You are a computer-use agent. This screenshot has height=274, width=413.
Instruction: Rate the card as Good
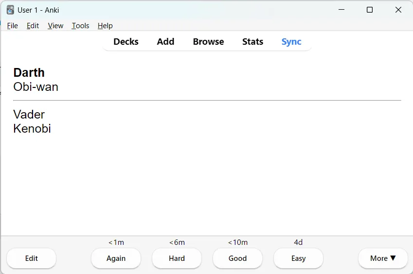click(x=237, y=258)
